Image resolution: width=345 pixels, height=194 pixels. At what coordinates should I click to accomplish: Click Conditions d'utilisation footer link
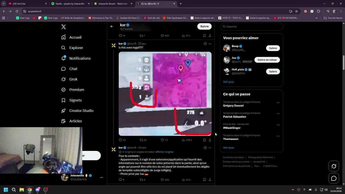click(x=233, y=157)
